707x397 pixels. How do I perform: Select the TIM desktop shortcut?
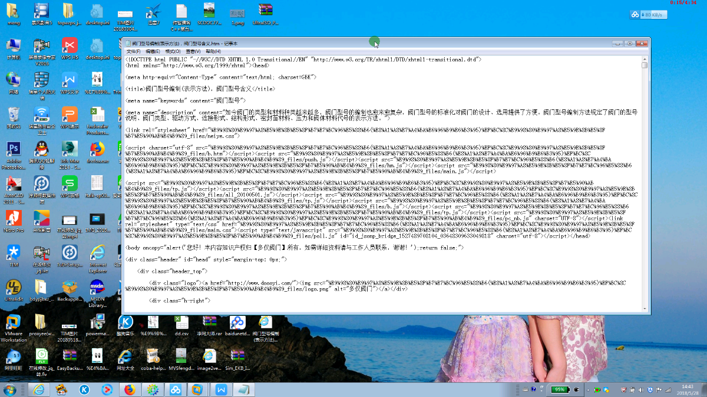pos(13,255)
